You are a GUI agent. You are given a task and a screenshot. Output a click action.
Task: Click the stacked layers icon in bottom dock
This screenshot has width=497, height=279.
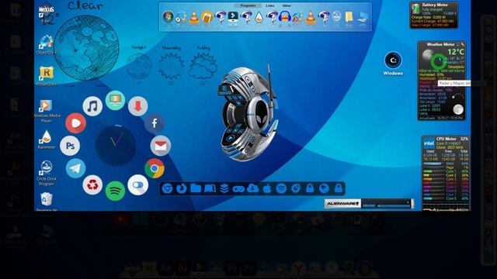224,188
